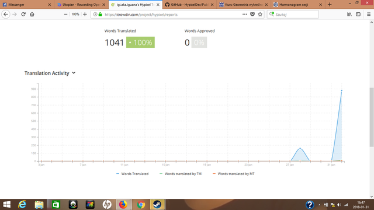Toggle Words translated by TM legend

(x=181, y=174)
